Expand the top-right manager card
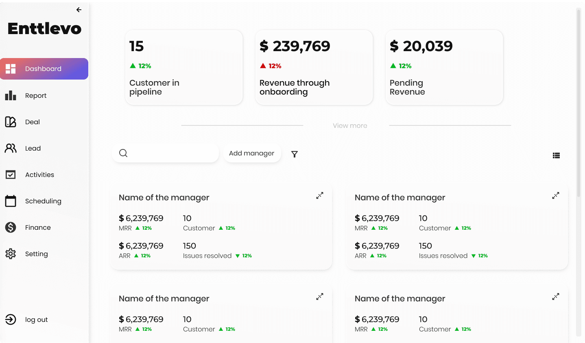The width and height of the screenshot is (585, 343). click(x=556, y=196)
